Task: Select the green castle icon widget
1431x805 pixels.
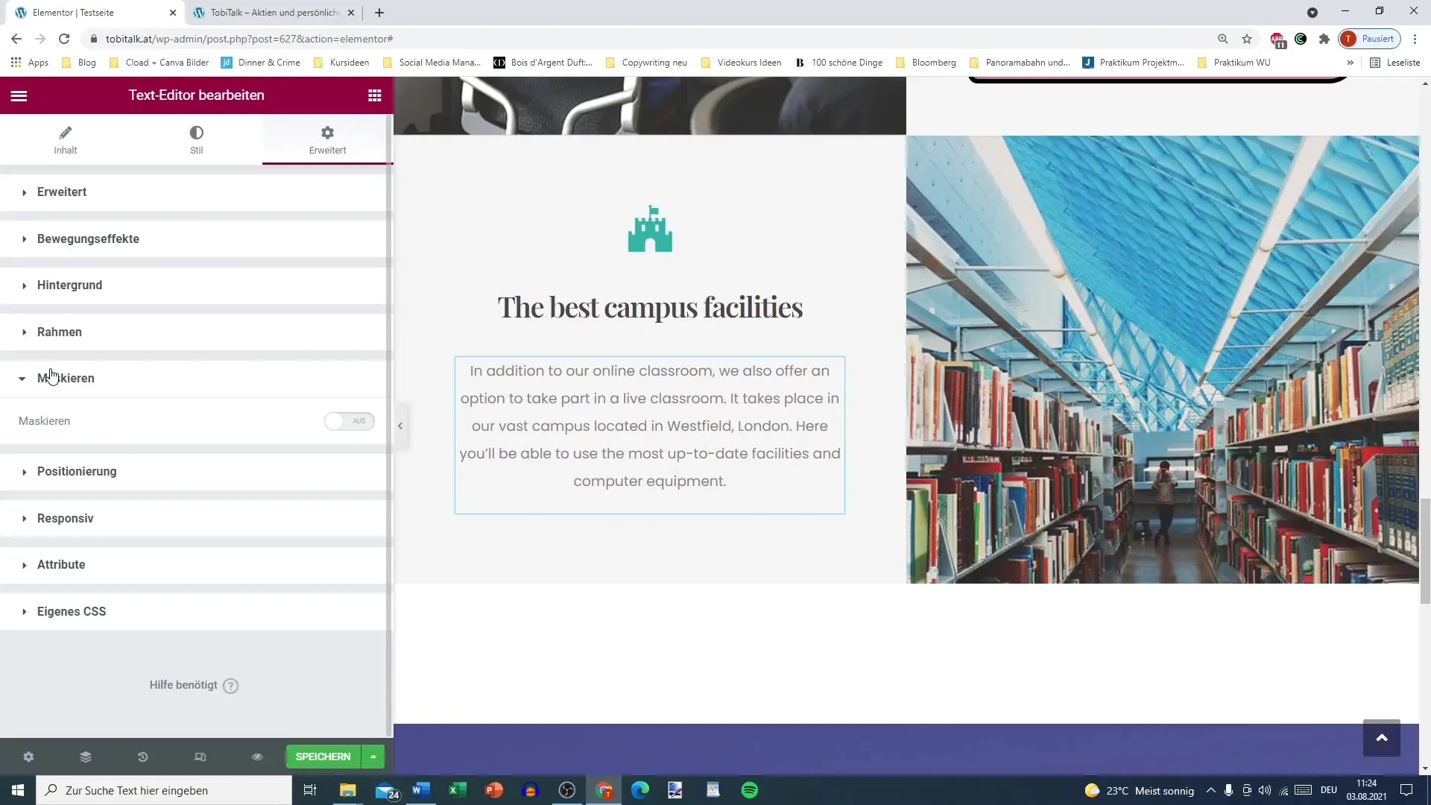Action: coord(650,229)
